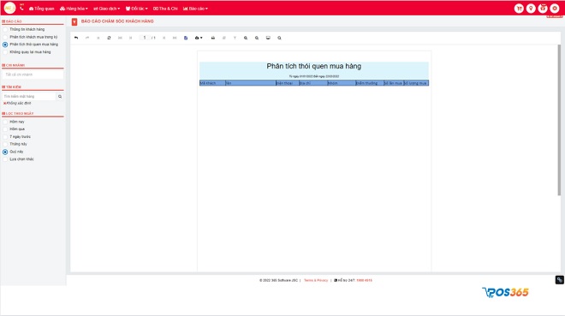Click the navigate back arrow in report toolbar
The height and width of the screenshot is (316, 565).
click(x=76, y=38)
